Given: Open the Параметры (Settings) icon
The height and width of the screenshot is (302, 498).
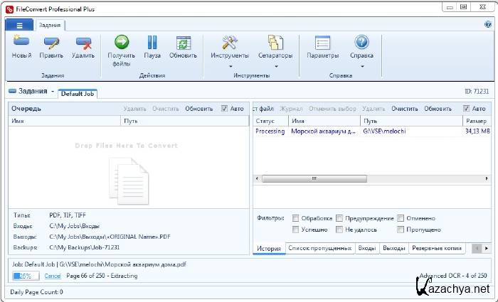Looking at the screenshot, I should (322, 43).
